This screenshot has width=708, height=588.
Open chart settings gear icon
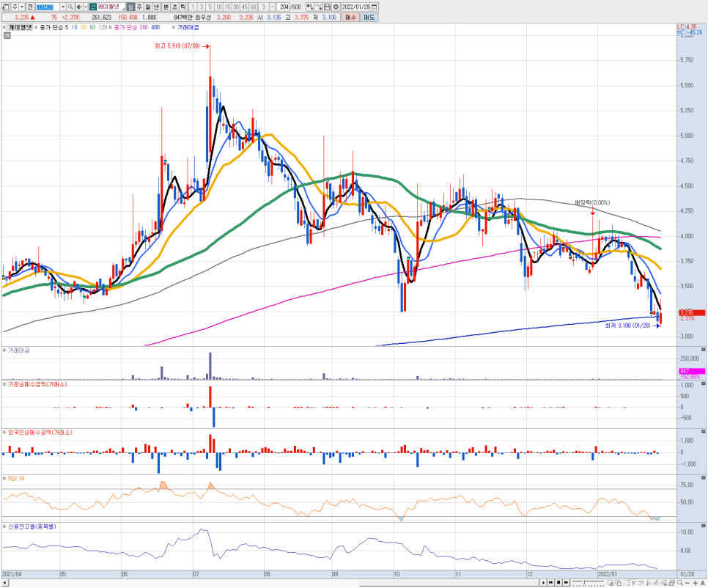[x=336, y=7]
